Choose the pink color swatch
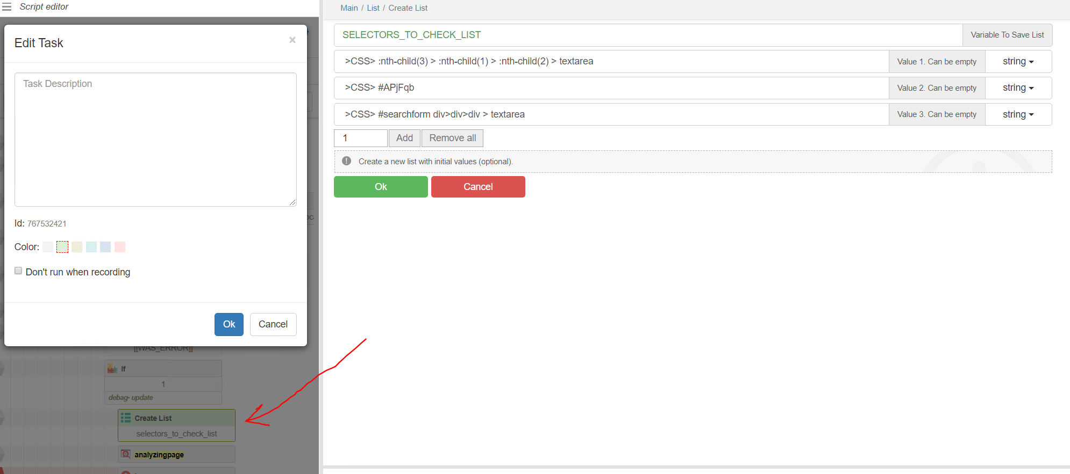1070x474 pixels. click(x=120, y=247)
